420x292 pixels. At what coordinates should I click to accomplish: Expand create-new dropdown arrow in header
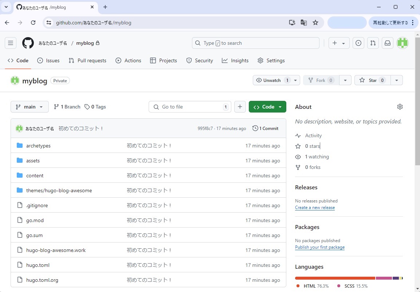(344, 43)
